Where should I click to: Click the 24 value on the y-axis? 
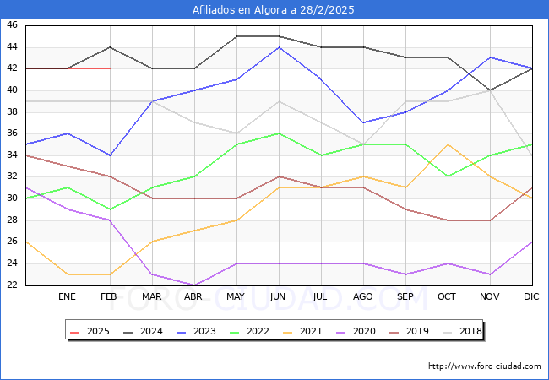(12, 263)
